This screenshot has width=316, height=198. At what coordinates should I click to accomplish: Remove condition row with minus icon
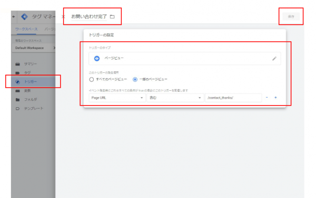tap(266, 98)
